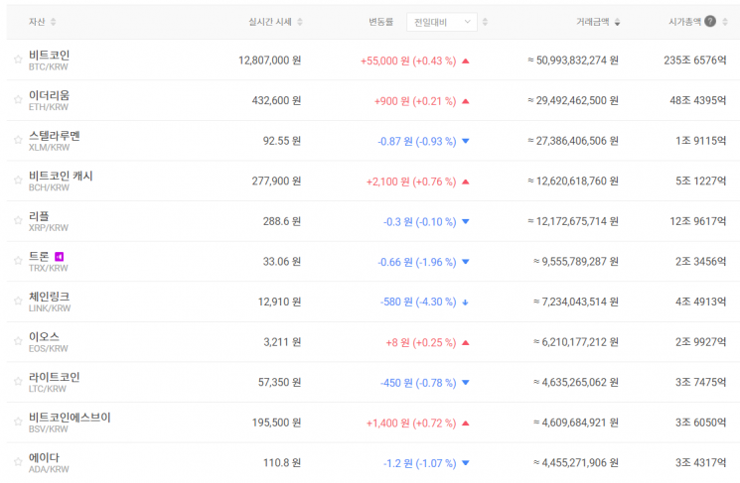Click the 시가총액 column header
Screen dimensions: 740x483
[684, 22]
